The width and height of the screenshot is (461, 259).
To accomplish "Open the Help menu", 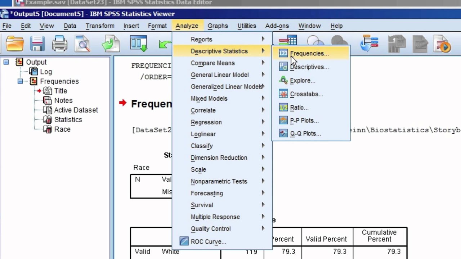I will 336,26.
